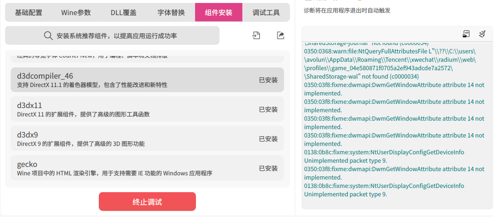
Task: Click 已安装 status for d3dx9
Action: (x=269, y=139)
